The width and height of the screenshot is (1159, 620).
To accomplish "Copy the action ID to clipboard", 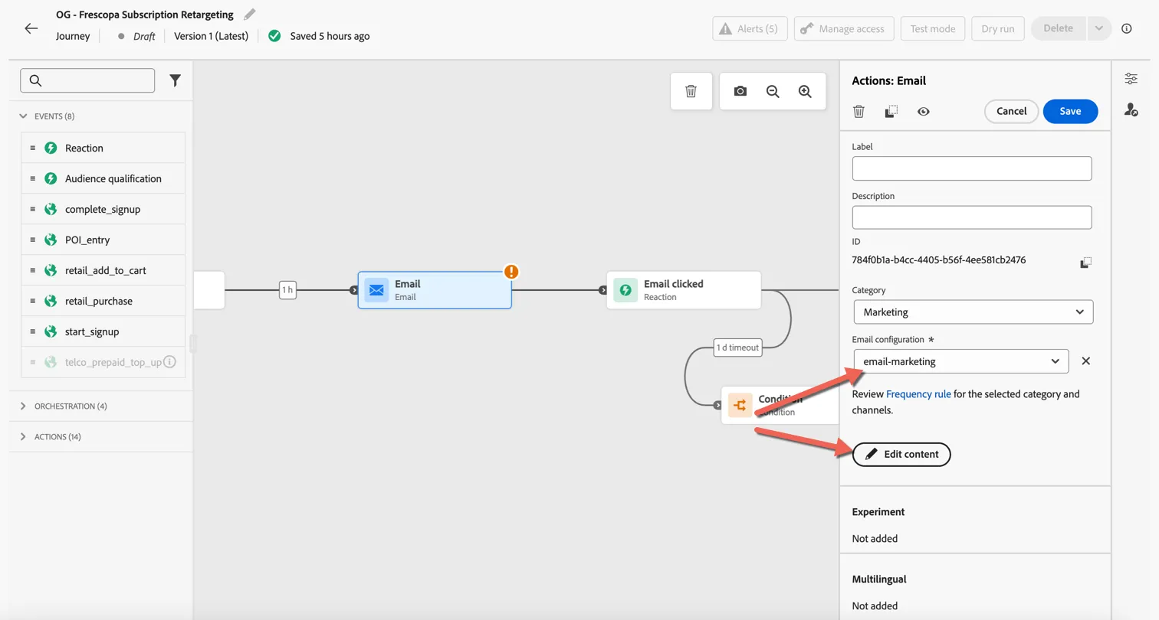I will (1085, 263).
